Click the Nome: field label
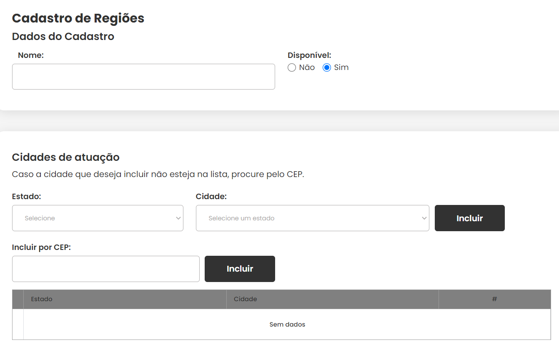Image resolution: width=559 pixels, height=352 pixels. click(31, 55)
